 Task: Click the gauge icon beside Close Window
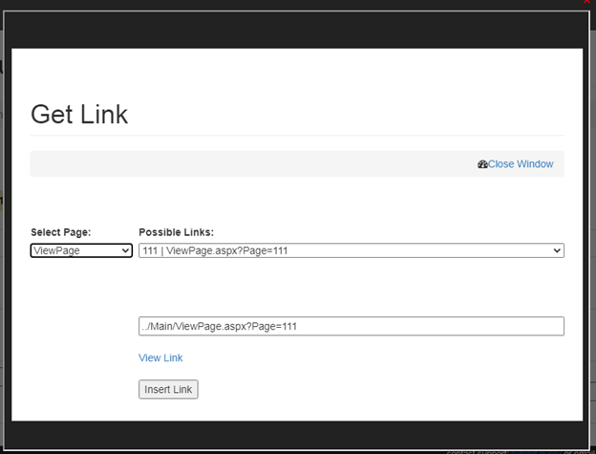(x=482, y=164)
